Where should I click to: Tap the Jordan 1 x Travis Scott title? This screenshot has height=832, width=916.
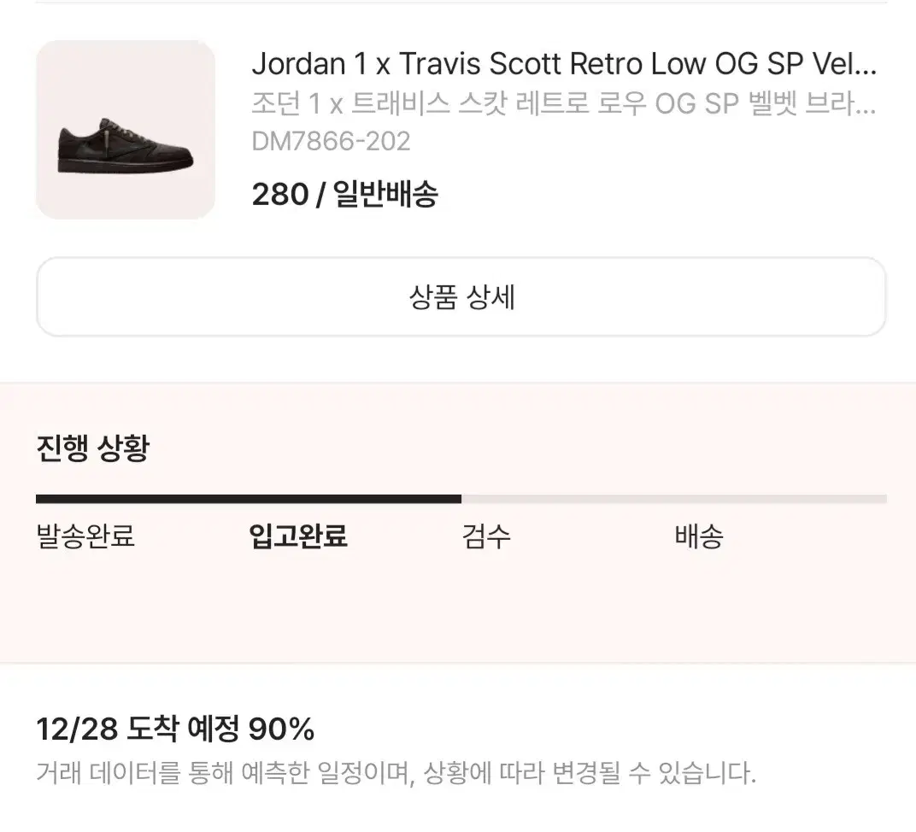pyautogui.click(x=564, y=64)
